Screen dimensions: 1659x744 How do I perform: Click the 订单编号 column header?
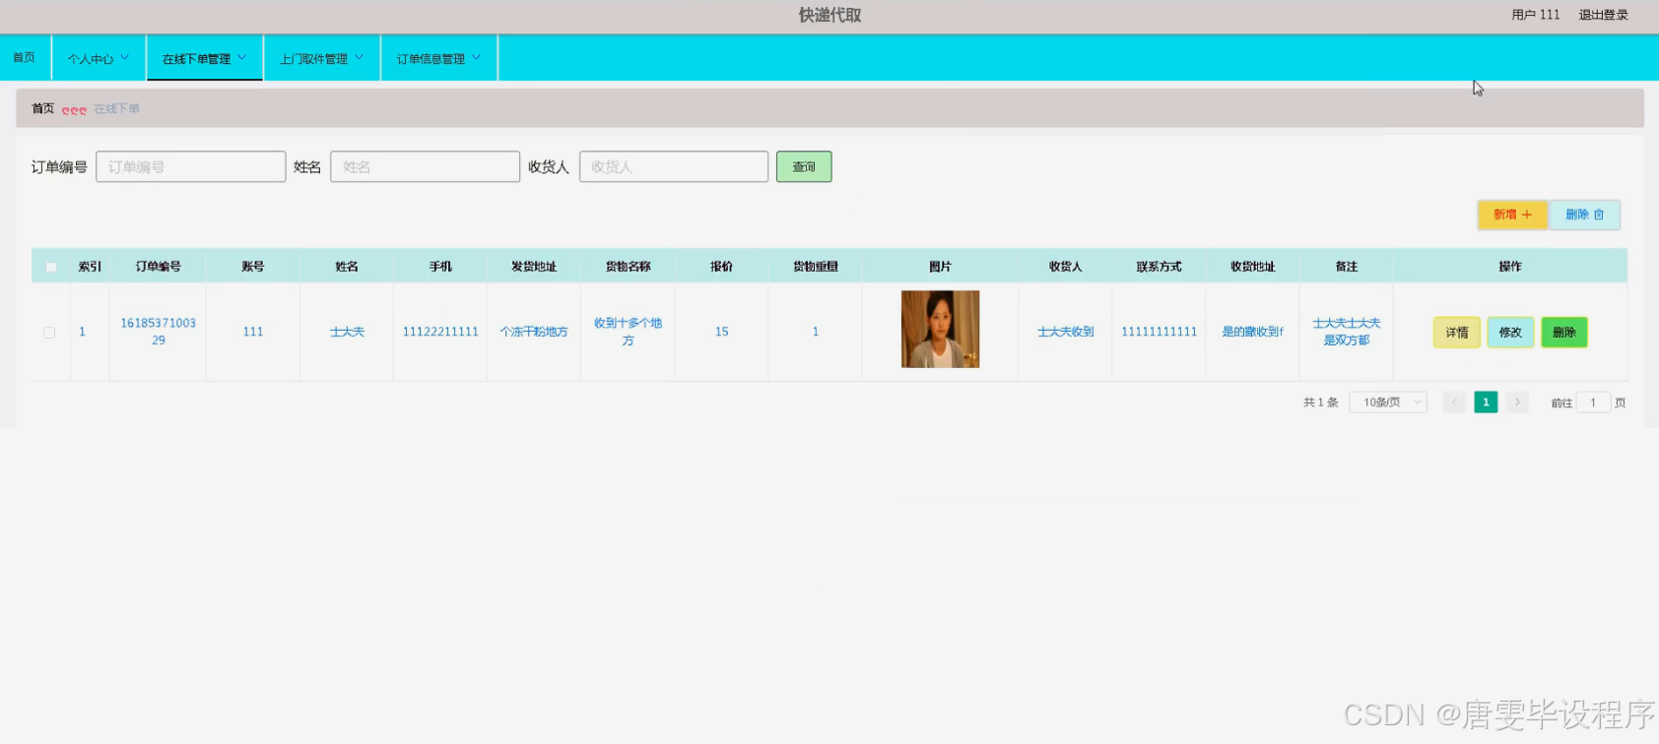tap(159, 267)
